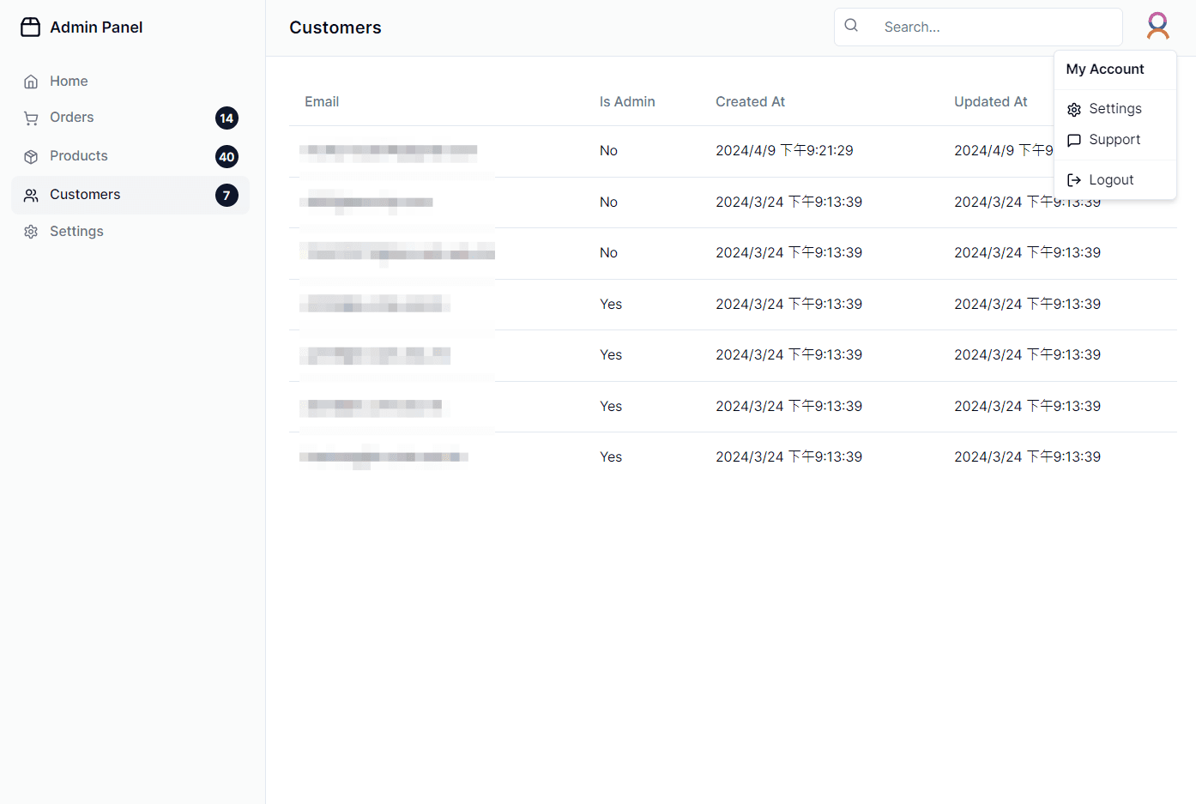Click the Customers badge showing 7
Image resolution: width=1196 pixels, height=804 pixels.
pos(227,196)
